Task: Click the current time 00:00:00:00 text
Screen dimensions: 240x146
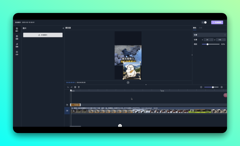Action: pyautogui.click(x=70, y=82)
